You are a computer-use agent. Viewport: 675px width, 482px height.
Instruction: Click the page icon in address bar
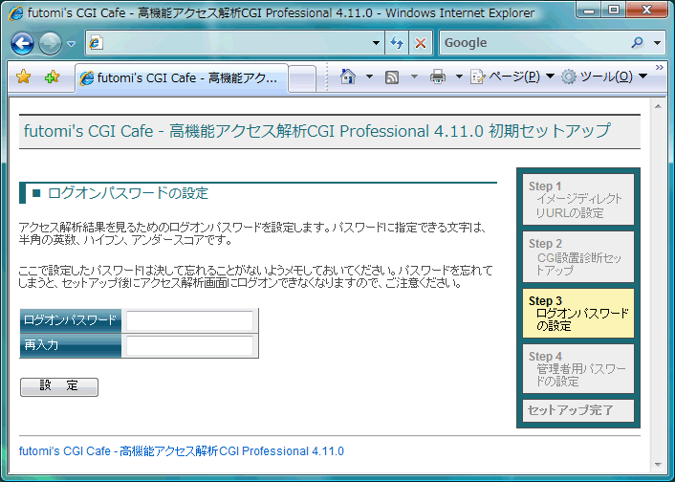tap(96, 43)
